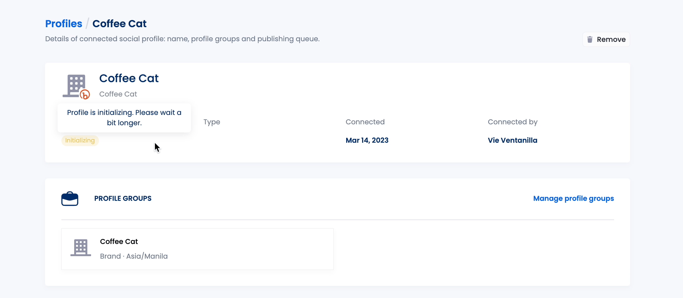The image size is (683, 298).
Task: Click the Type column label
Action: click(212, 122)
